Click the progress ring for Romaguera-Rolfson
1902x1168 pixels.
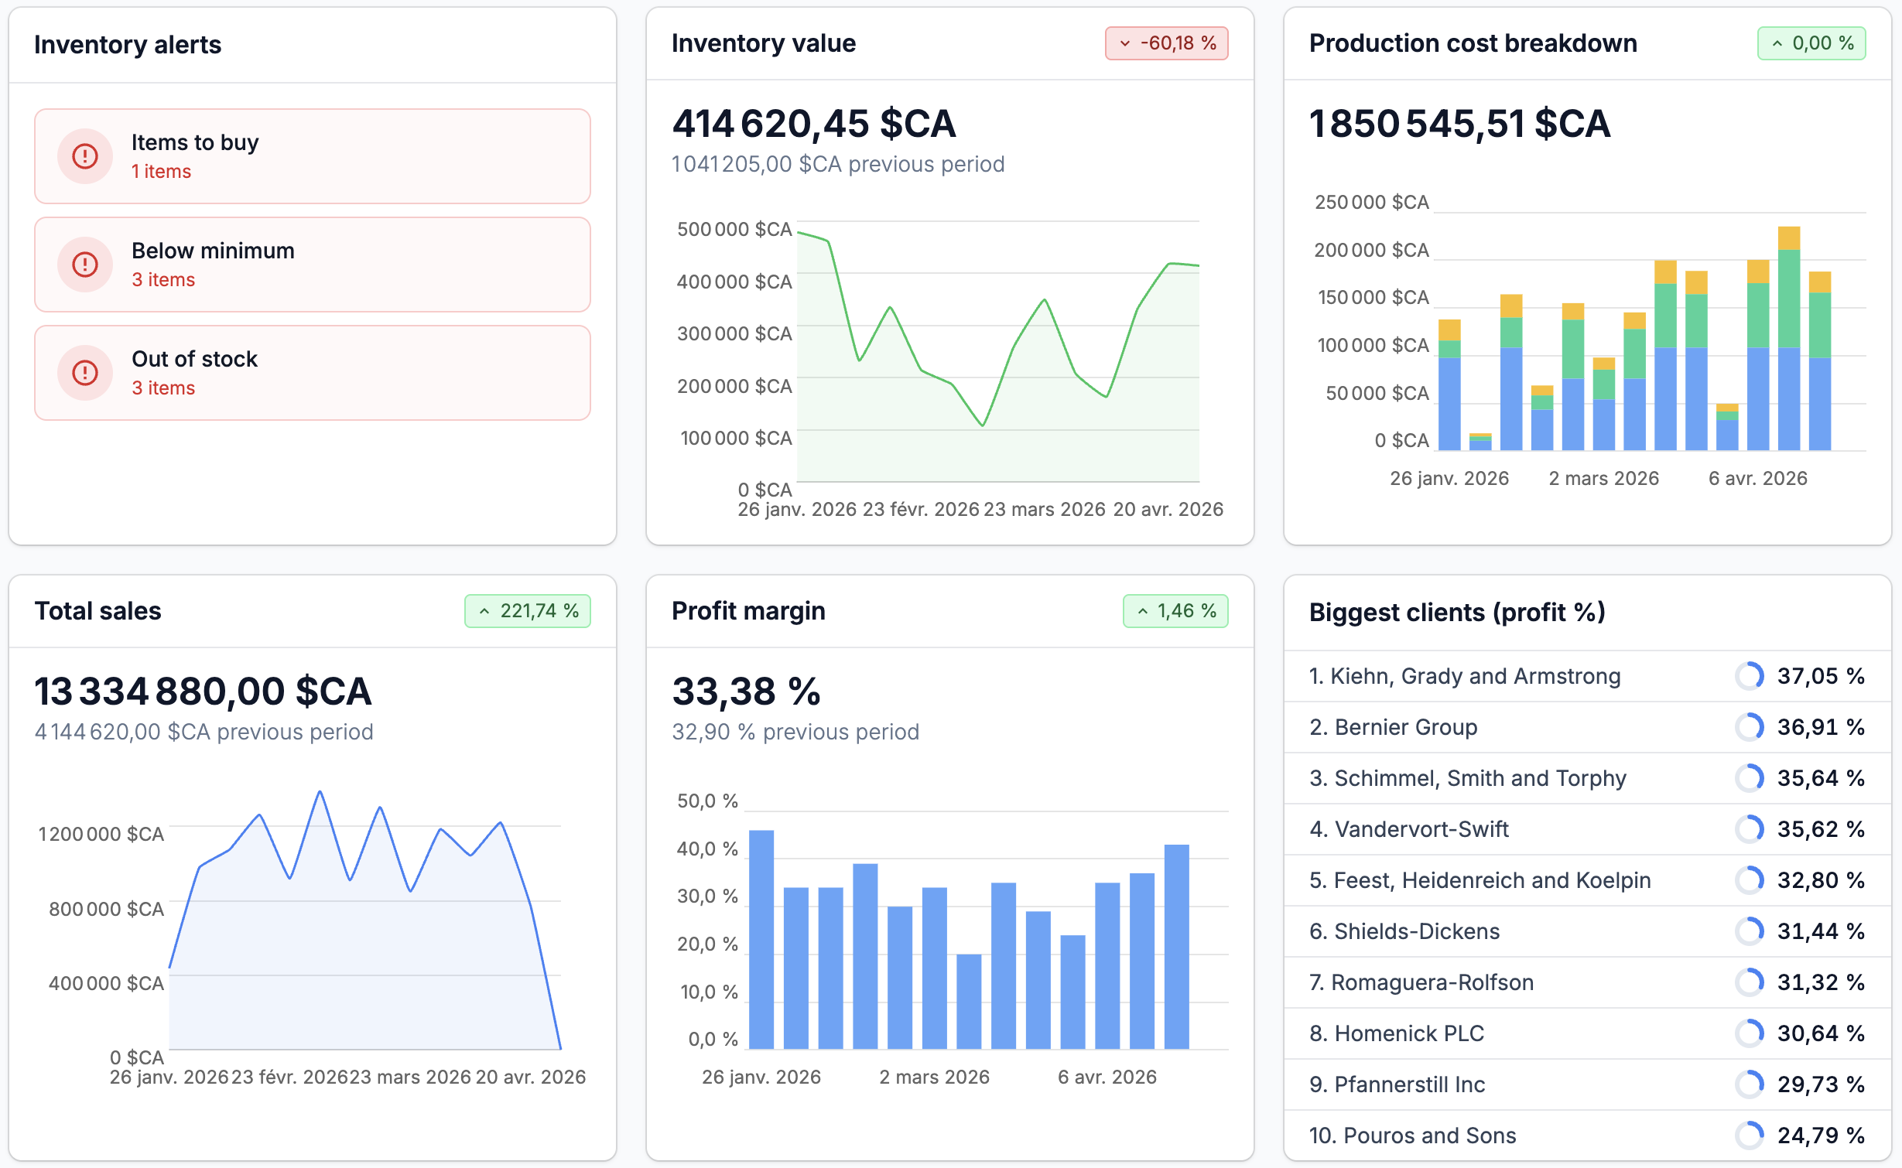click(x=1749, y=982)
